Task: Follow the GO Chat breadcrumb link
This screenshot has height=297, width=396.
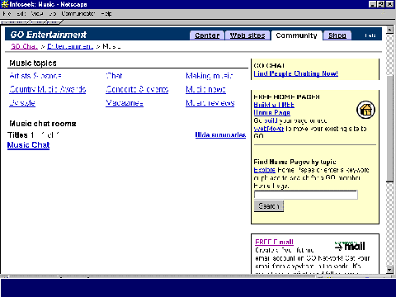Action: (x=24, y=46)
